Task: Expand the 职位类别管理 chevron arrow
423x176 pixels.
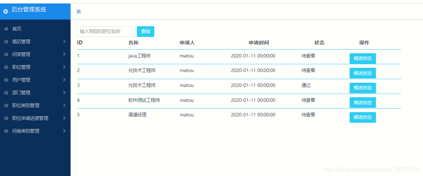Action: (x=64, y=105)
